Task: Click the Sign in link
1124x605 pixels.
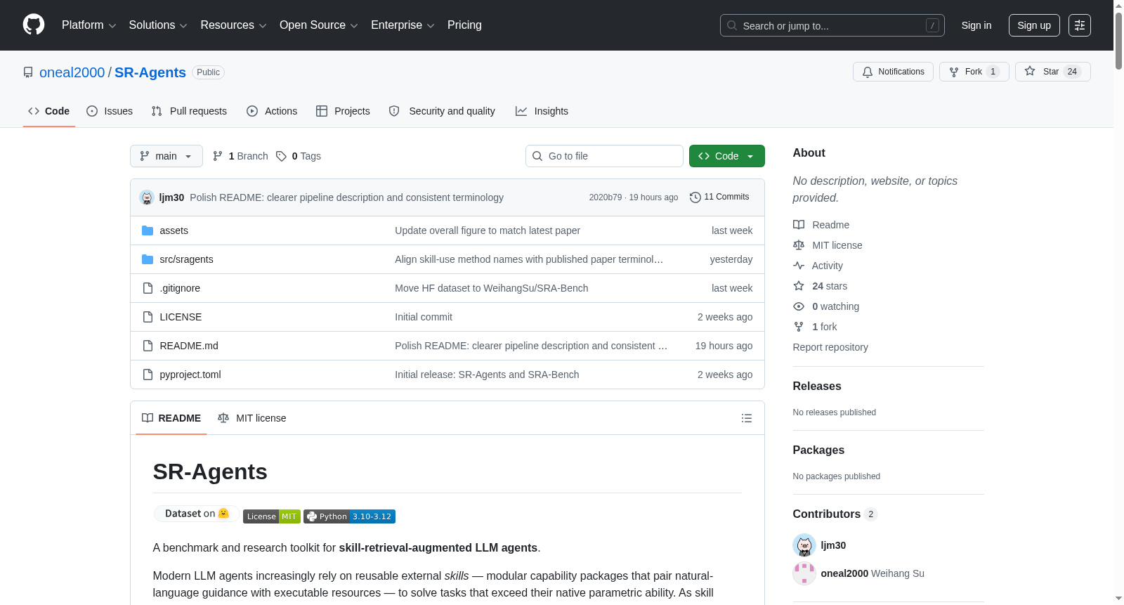Action: (x=976, y=25)
